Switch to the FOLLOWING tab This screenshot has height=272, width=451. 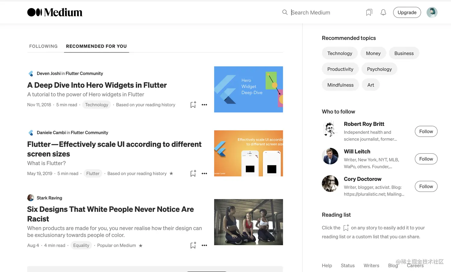[x=43, y=46]
